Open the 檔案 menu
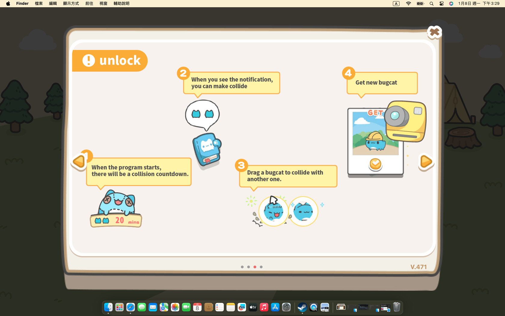This screenshot has width=505, height=316. tap(39, 4)
